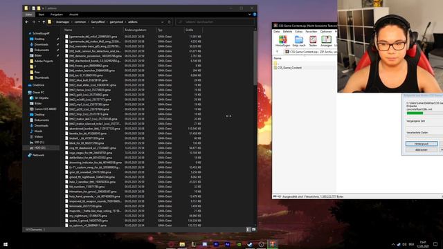Screen dimensions: 443x249
Task: Click WinRAR Testen toolbar icon
Action: pos(313,41)
